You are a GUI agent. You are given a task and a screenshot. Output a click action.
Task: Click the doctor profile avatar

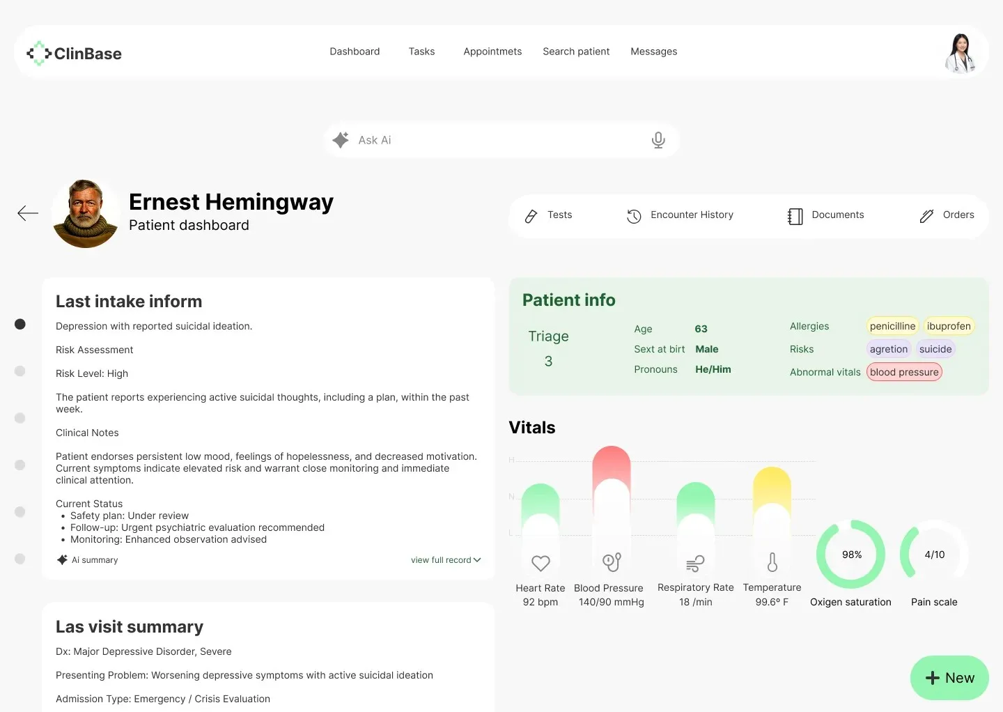(x=961, y=53)
